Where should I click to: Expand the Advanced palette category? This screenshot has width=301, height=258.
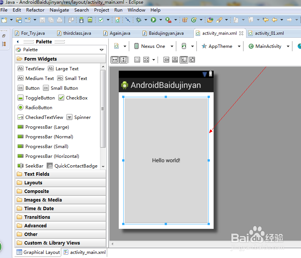pos(60,226)
